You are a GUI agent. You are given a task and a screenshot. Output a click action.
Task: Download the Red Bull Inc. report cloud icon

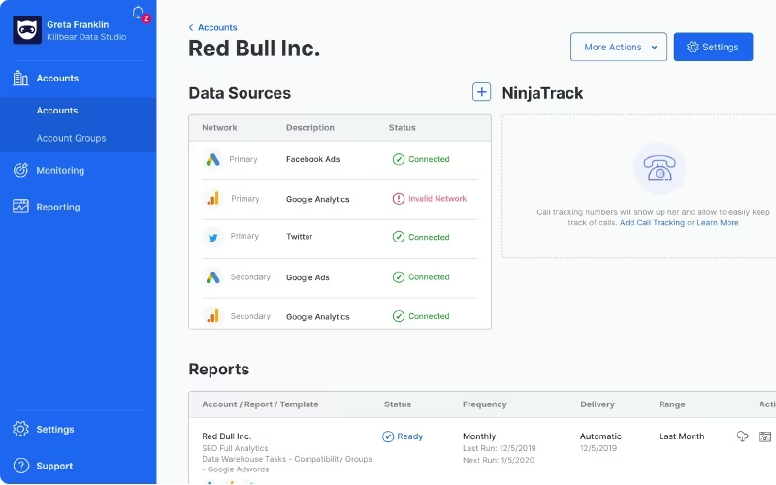pyautogui.click(x=742, y=436)
